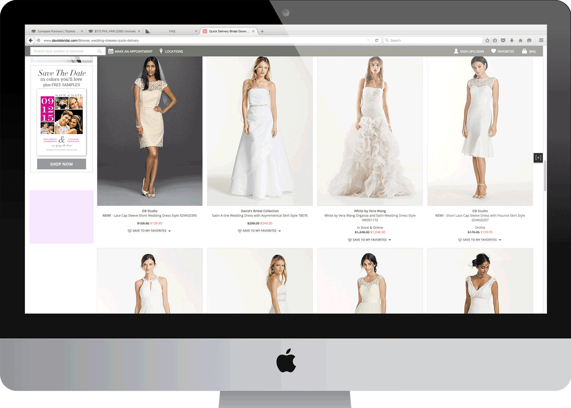Go to the browser home icon
Screen dimensions: 571x408
pos(520,40)
